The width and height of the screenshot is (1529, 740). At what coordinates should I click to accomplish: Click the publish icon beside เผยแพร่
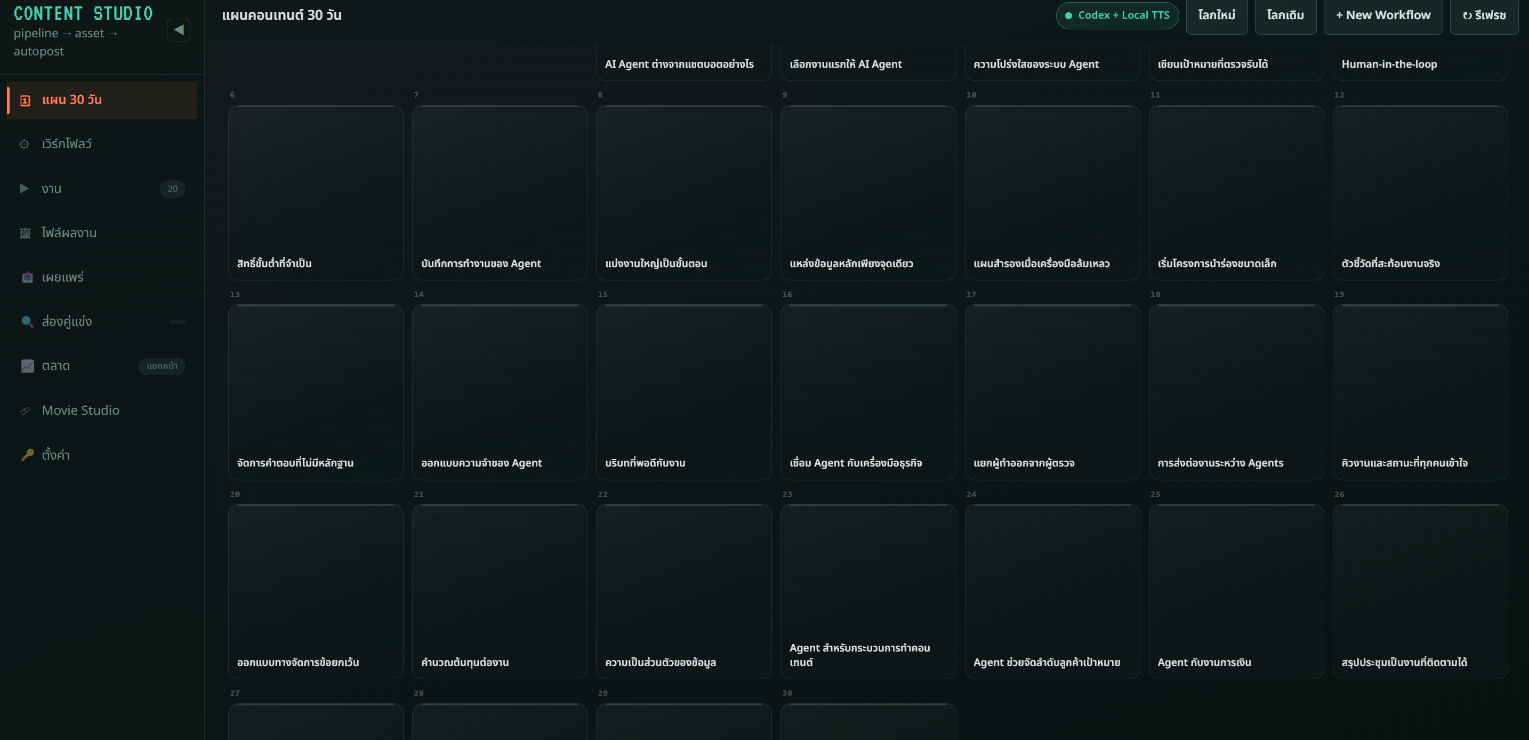click(x=27, y=277)
